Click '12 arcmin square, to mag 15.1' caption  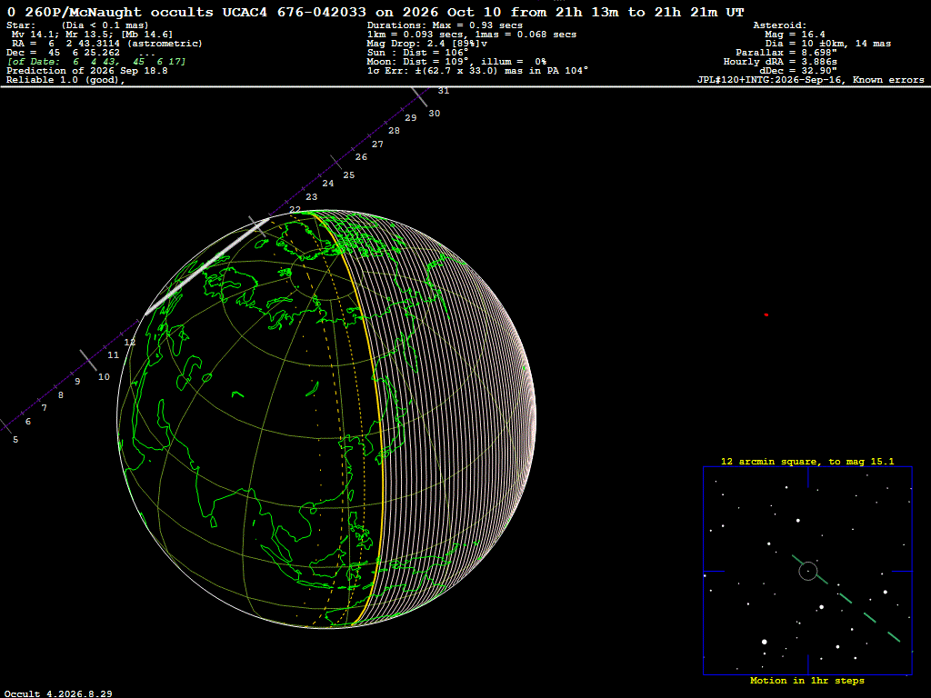[807, 461]
